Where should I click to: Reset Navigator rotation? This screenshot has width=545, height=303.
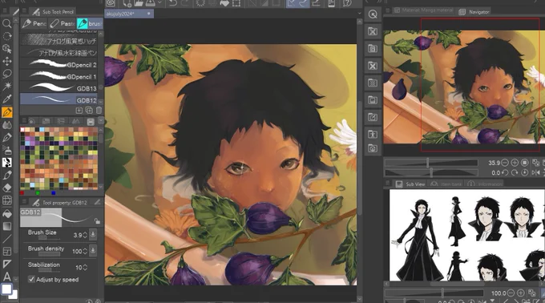tap(525, 172)
